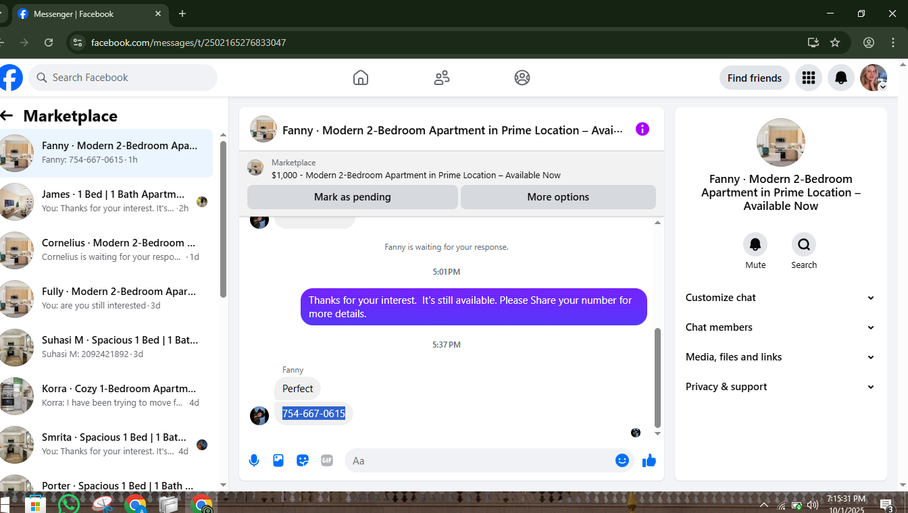This screenshot has height=513, width=908.
Task: Open the Windows notification center icon
Action: (x=887, y=504)
